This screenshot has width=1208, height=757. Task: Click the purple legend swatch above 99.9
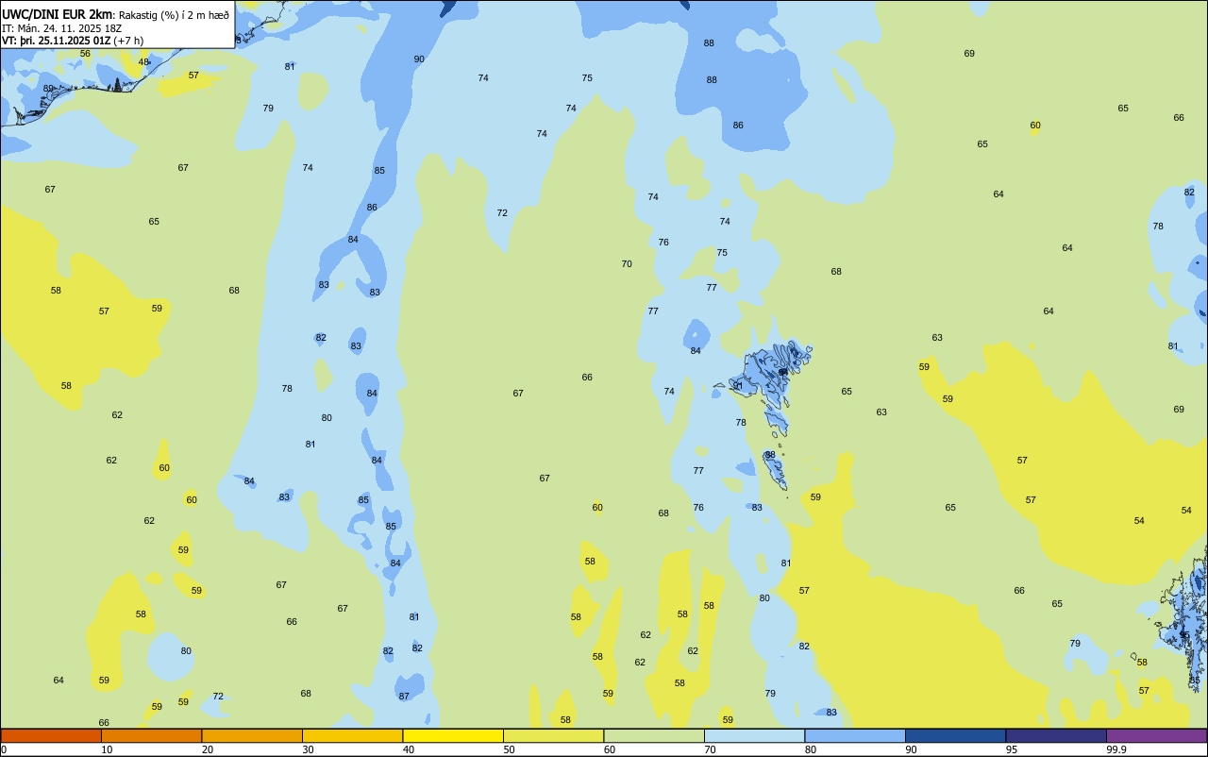click(1157, 735)
